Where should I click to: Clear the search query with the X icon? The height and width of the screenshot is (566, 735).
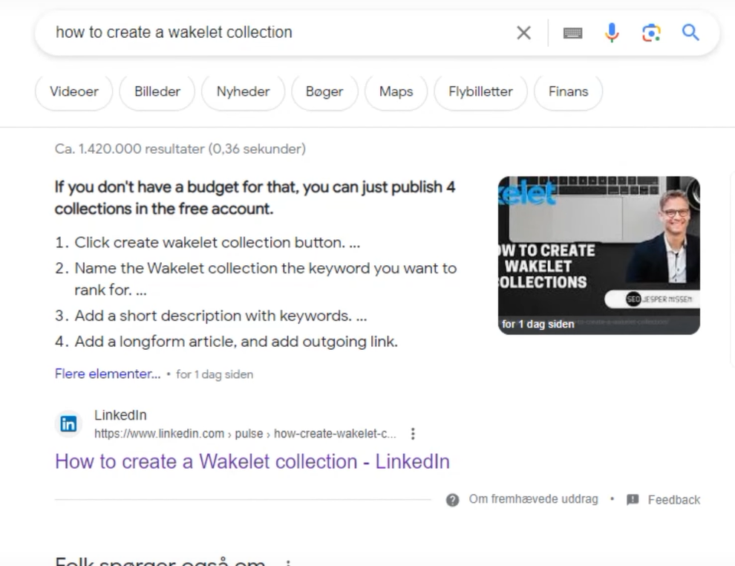coord(523,33)
